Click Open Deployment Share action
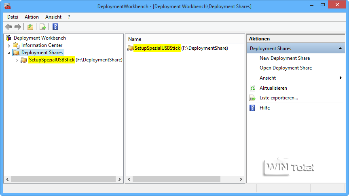 point(286,68)
